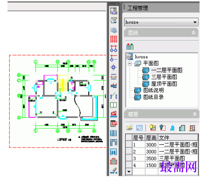Click the blue square column tool icon
Viewport: 204px width, 179px height.
[113, 67]
